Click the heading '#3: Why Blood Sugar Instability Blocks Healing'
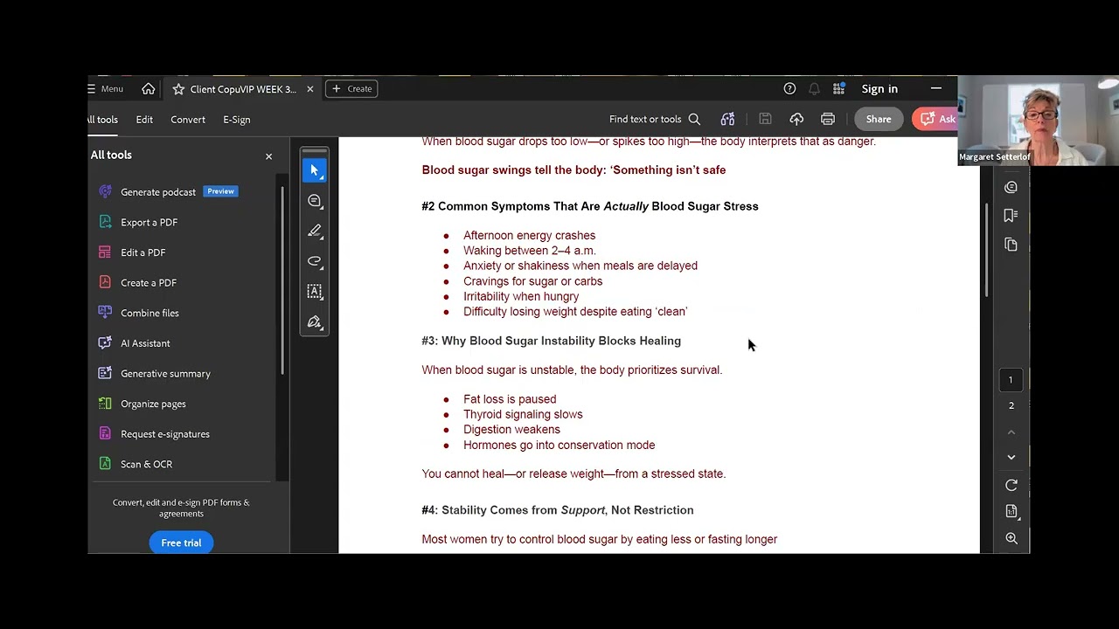The height and width of the screenshot is (629, 1119). [x=551, y=341]
